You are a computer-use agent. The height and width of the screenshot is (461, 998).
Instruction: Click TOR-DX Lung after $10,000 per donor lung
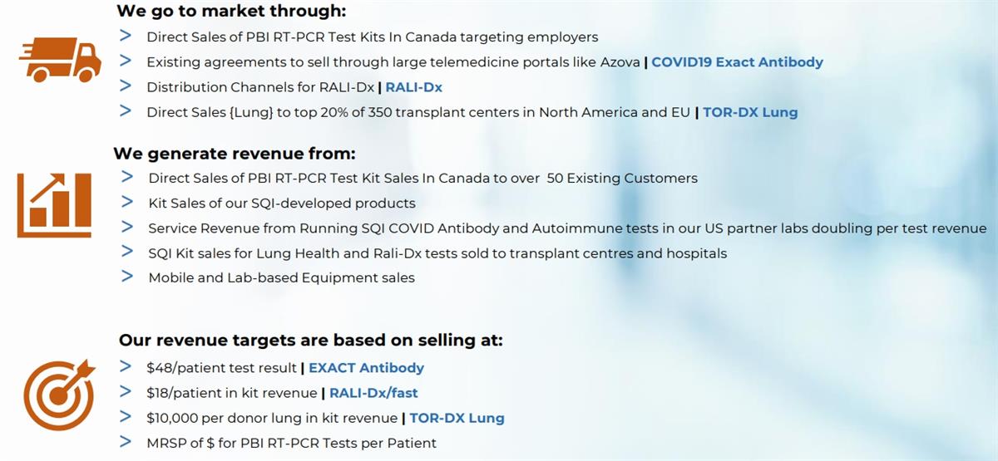pos(457,418)
